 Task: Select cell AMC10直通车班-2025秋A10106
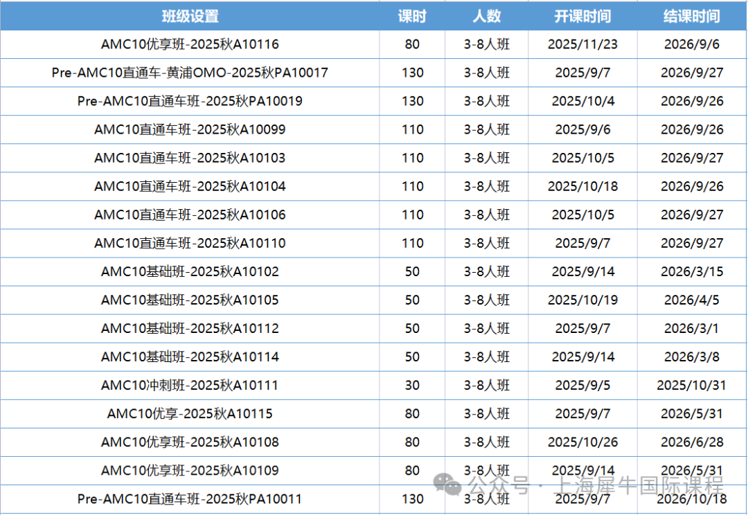(x=190, y=215)
